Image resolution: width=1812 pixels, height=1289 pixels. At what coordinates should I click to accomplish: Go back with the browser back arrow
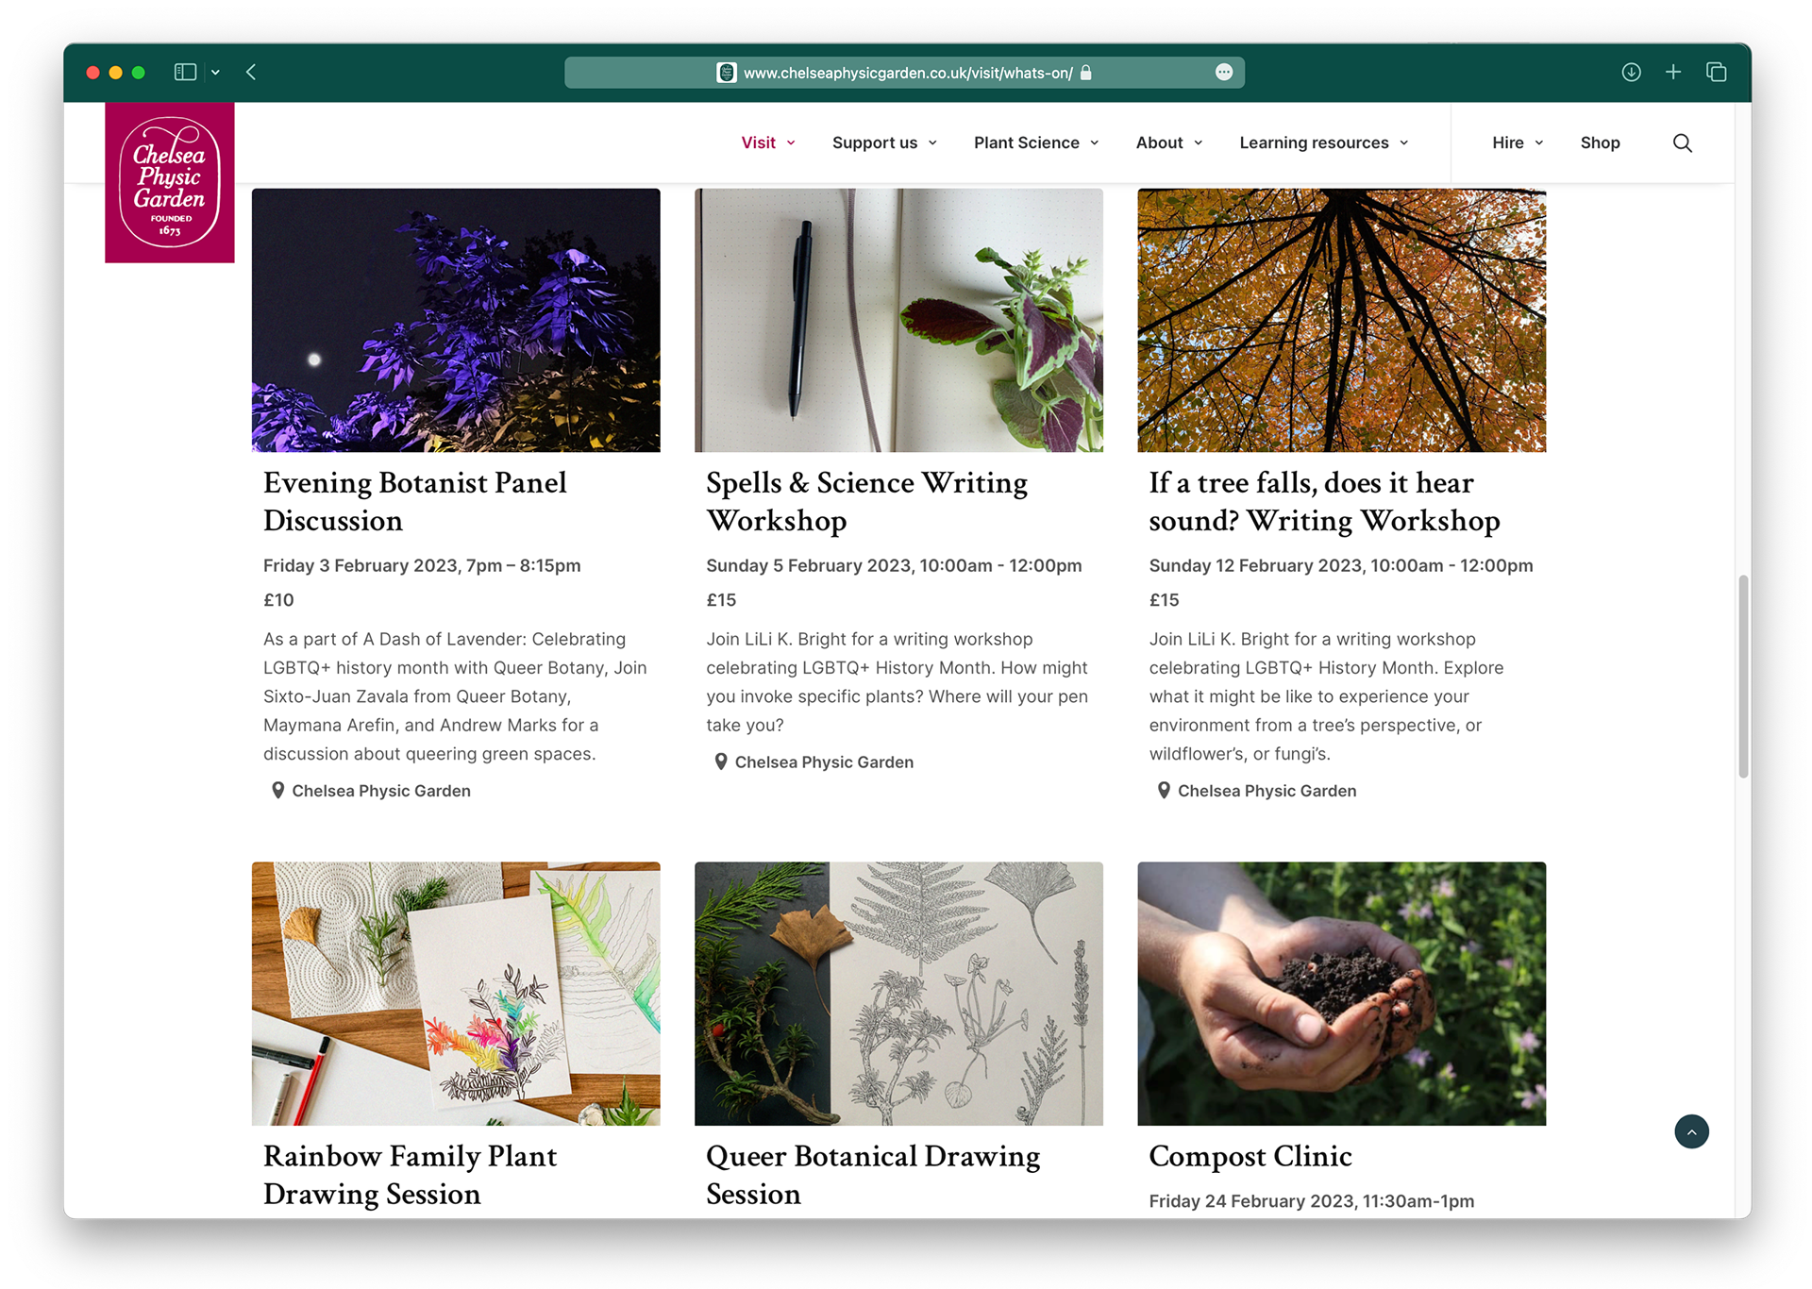click(x=251, y=72)
